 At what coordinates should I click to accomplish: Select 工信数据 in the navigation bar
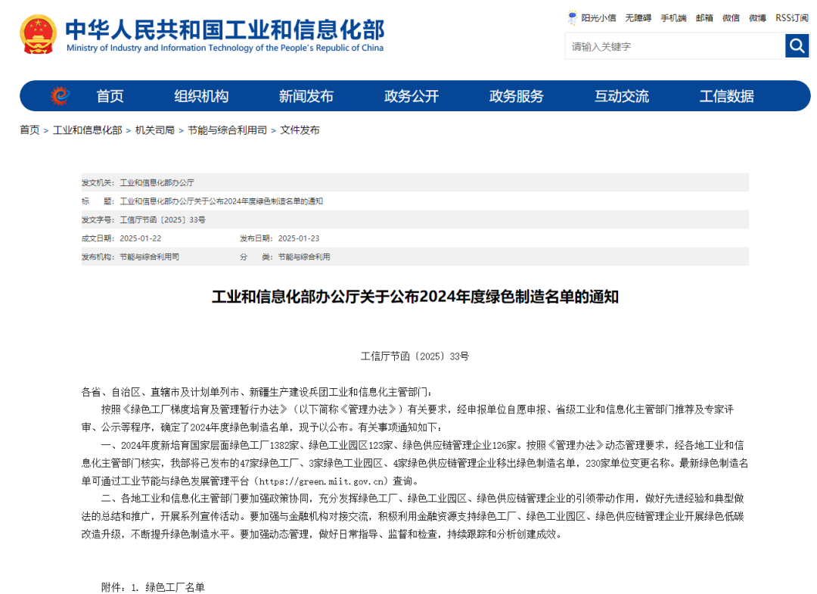pyautogui.click(x=725, y=95)
